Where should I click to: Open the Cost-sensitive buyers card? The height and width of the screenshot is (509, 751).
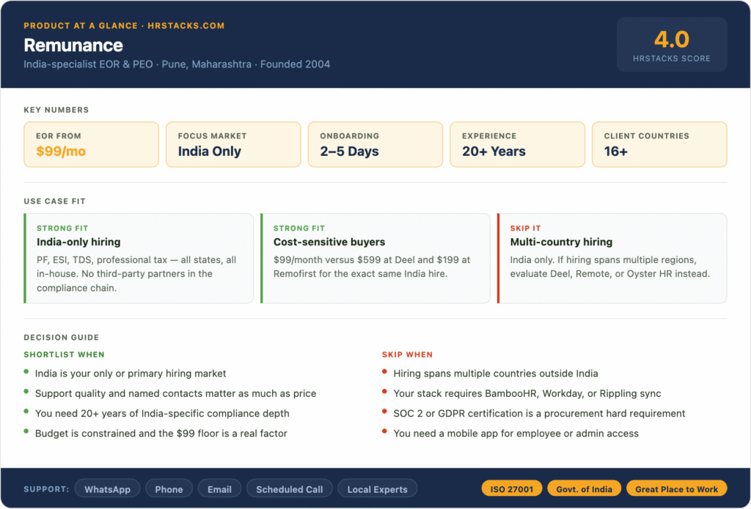(x=375, y=259)
